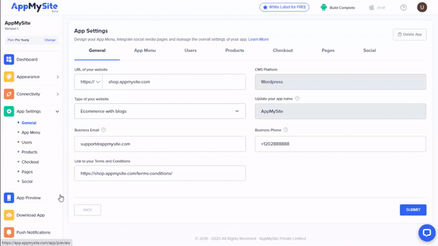438x246 pixels.
Task: Click the Business Phone input field
Action: click(x=340, y=144)
